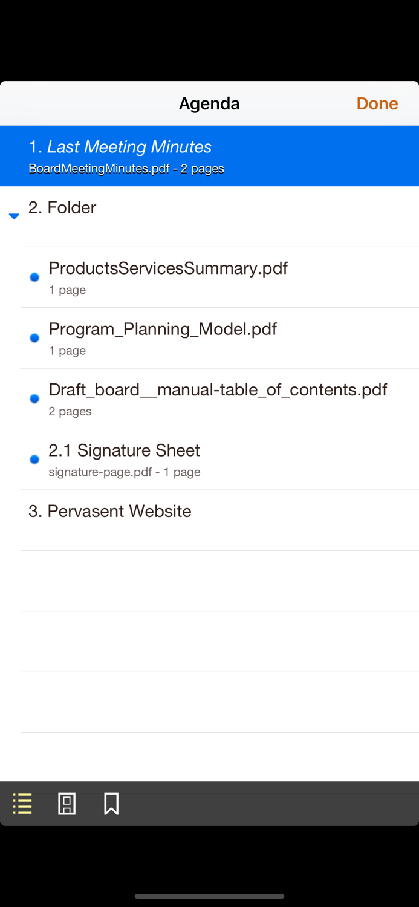419x907 pixels.
Task: Click the disclosure triangle beside Folder
Action: (13, 216)
